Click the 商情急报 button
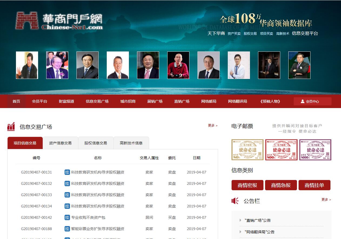Image resolution: width=341 pixels, height=239 pixels. tap(281, 185)
